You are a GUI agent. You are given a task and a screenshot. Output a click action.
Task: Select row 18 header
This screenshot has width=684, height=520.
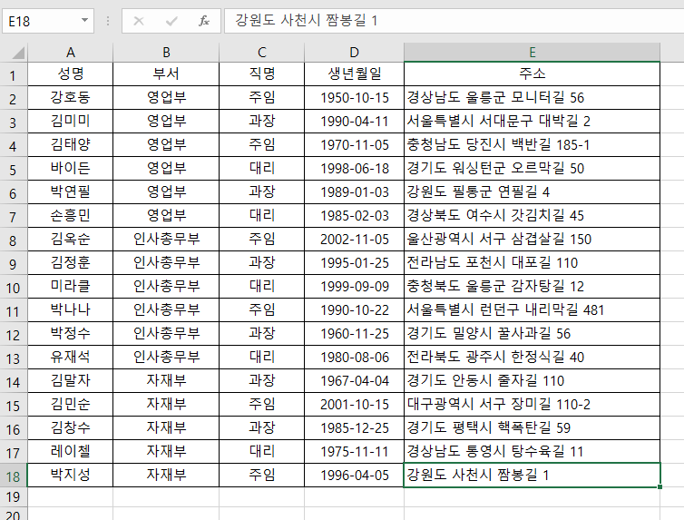click(13, 476)
